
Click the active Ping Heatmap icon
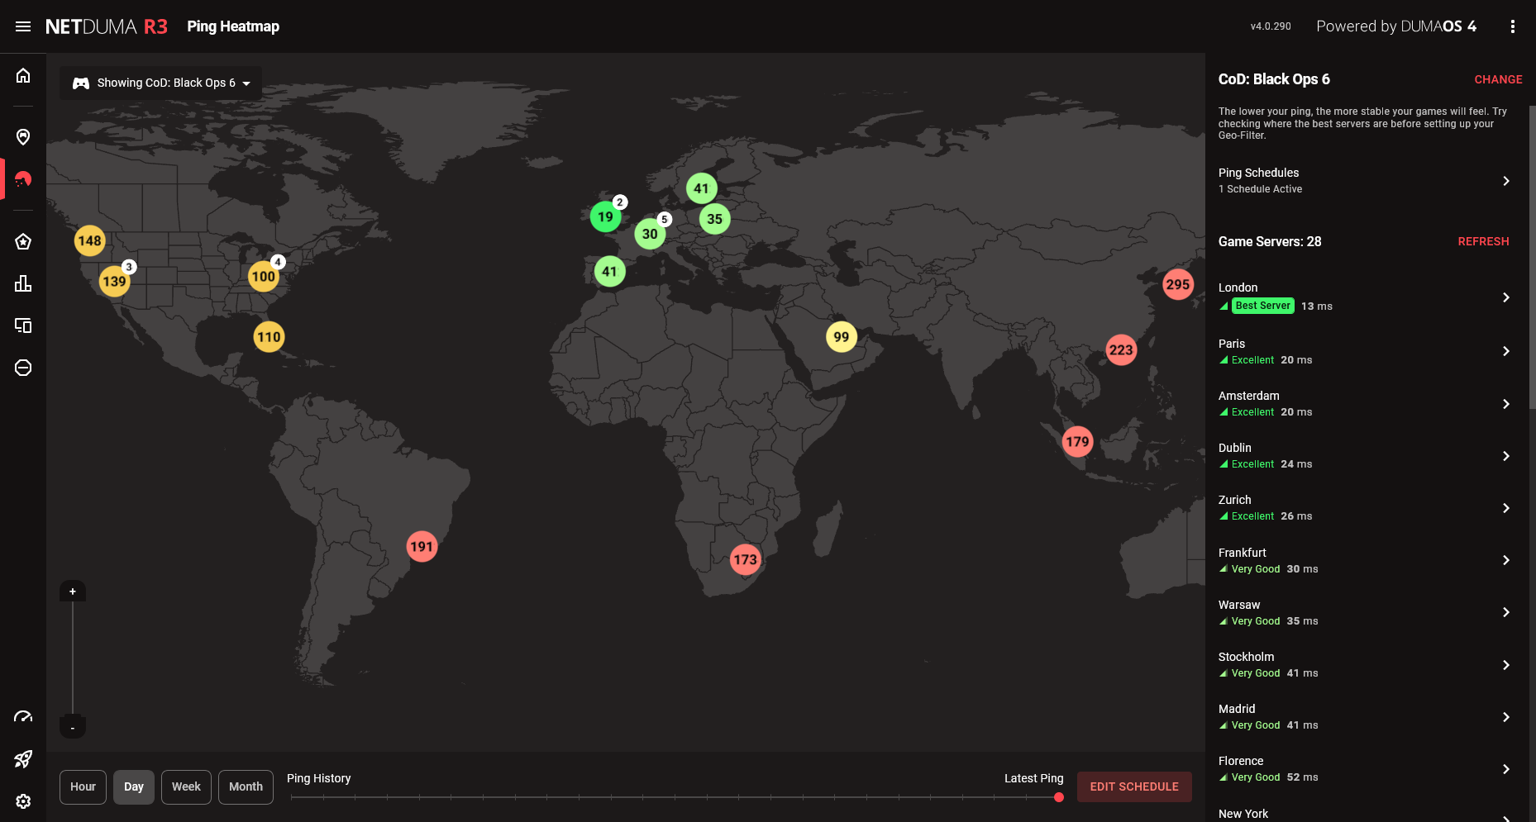(x=23, y=178)
